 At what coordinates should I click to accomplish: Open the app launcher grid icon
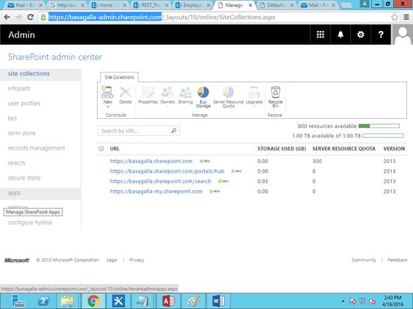[x=320, y=34]
